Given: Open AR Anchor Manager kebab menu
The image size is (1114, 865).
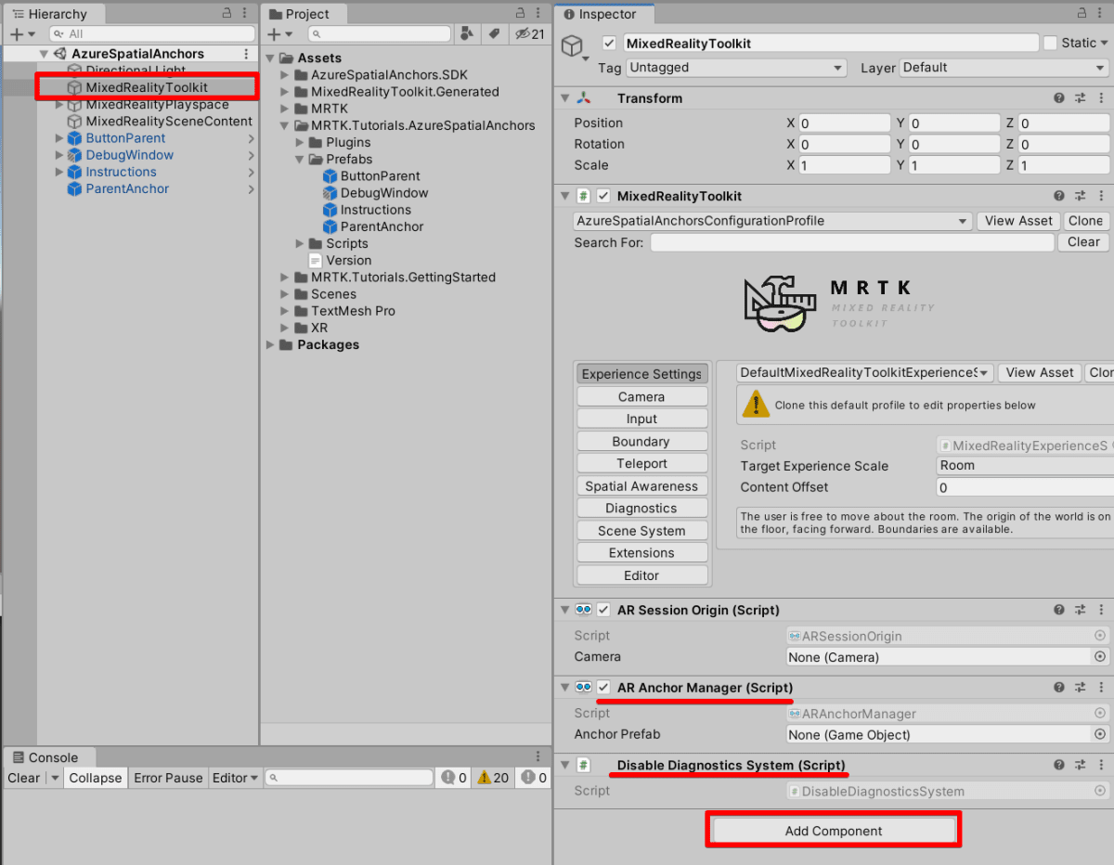Looking at the screenshot, I should pos(1100,688).
